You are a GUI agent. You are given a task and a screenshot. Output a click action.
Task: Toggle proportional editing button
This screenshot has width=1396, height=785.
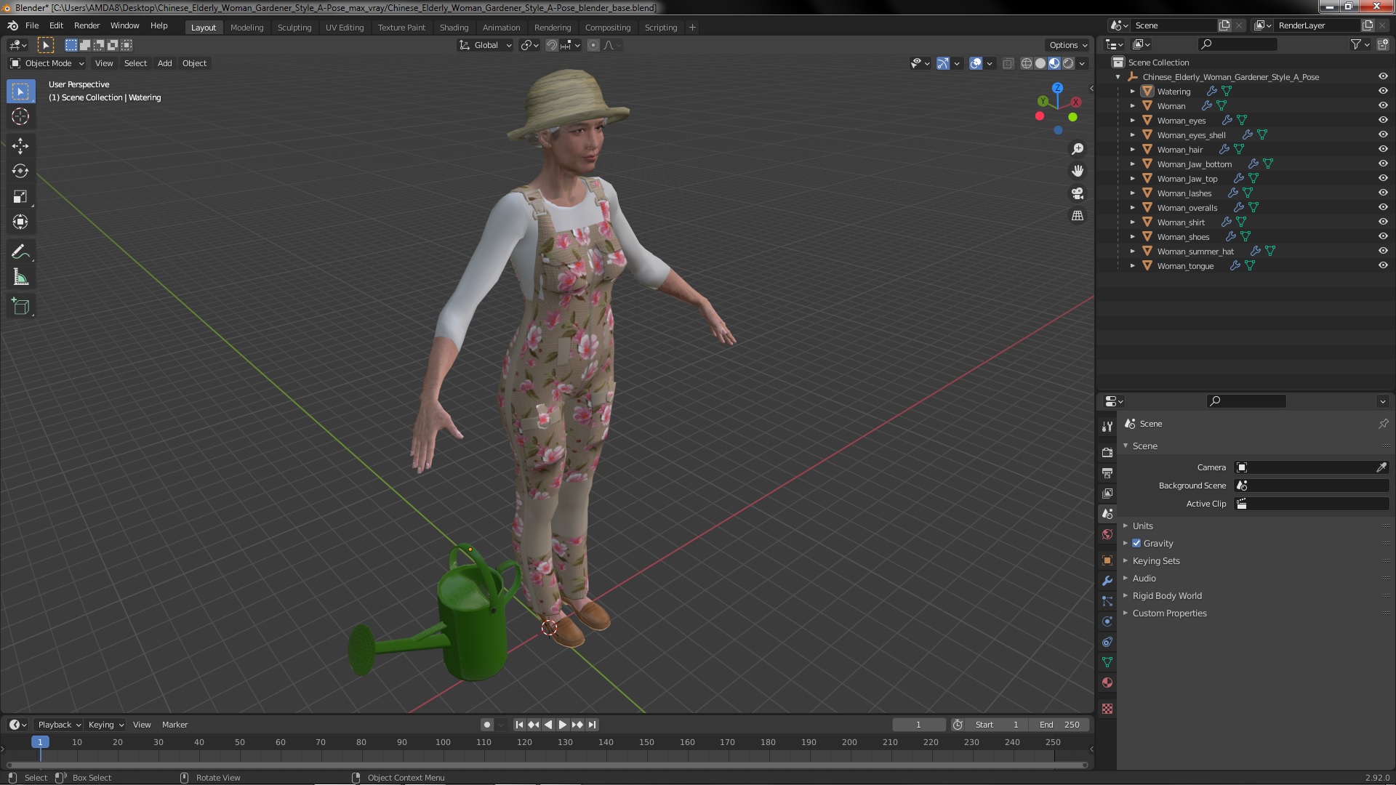tap(593, 45)
